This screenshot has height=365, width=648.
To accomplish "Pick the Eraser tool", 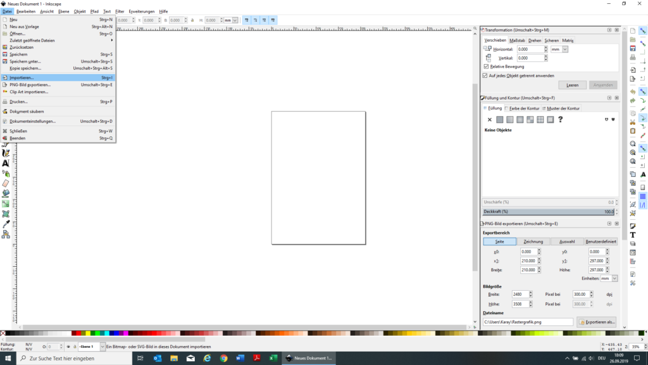I will tap(6, 183).
